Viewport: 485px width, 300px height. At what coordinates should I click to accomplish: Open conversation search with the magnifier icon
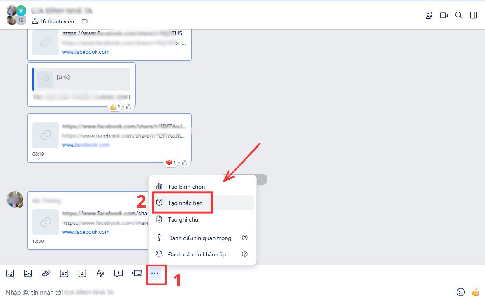tap(458, 15)
